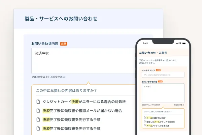Tap the phone's cellular signal icon
Screen dimensions: 202x135
click(x=177, y=44)
